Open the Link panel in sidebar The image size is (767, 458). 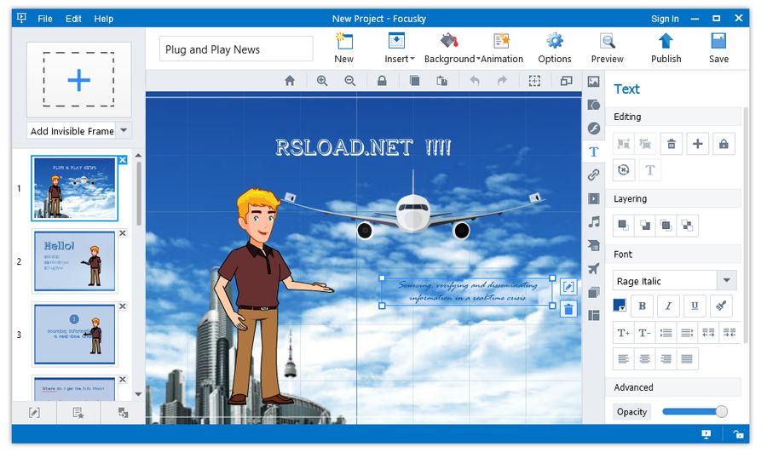(x=594, y=175)
